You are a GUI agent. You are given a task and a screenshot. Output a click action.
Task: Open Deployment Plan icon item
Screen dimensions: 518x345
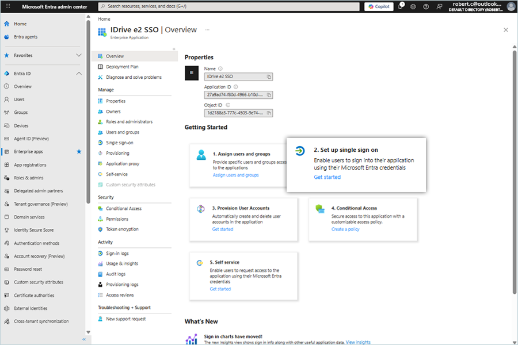pyautogui.click(x=100, y=67)
